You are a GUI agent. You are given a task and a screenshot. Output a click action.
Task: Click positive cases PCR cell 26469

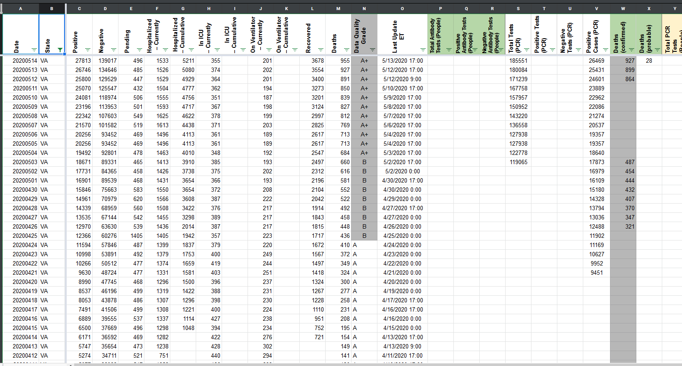tap(596, 61)
